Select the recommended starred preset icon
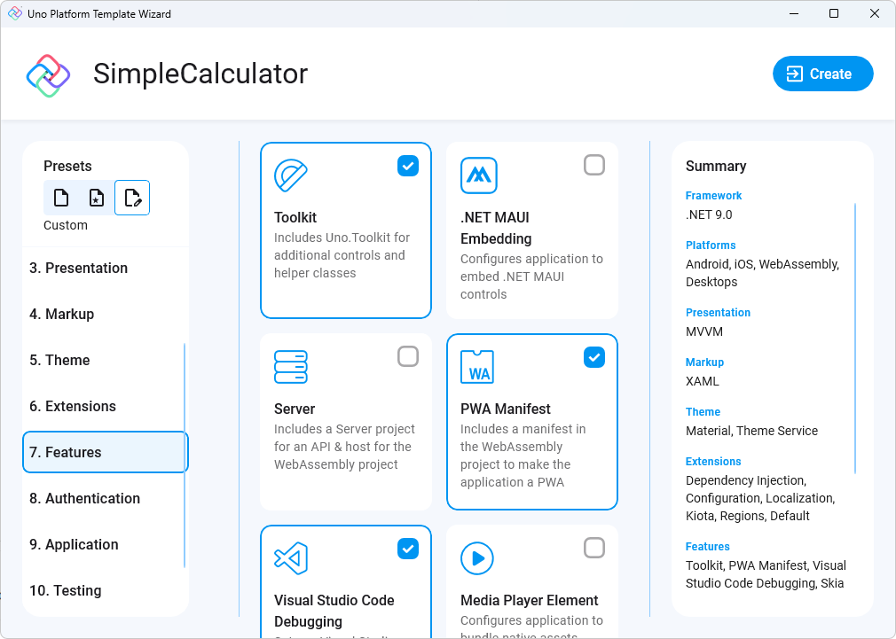Viewport: 896px width, 639px height. click(x=97, y=197)
